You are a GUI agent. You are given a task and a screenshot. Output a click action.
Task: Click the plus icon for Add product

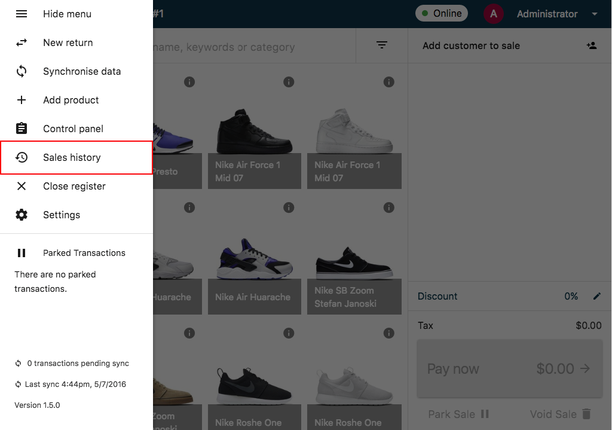[22, 100]
